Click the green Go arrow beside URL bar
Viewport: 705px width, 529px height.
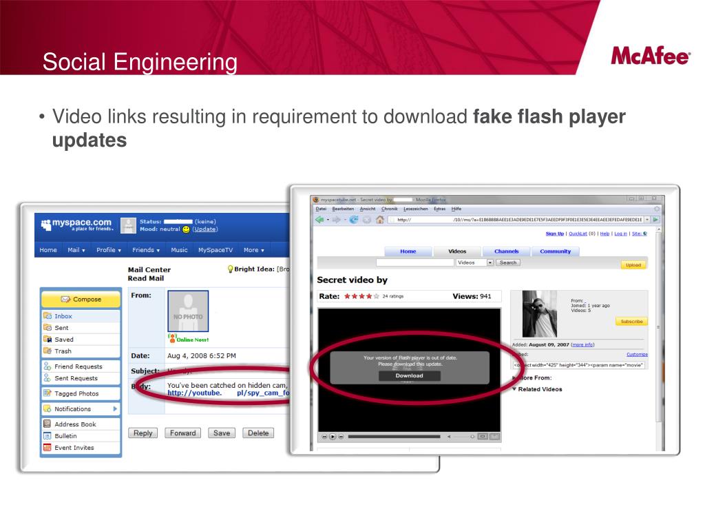655,220
